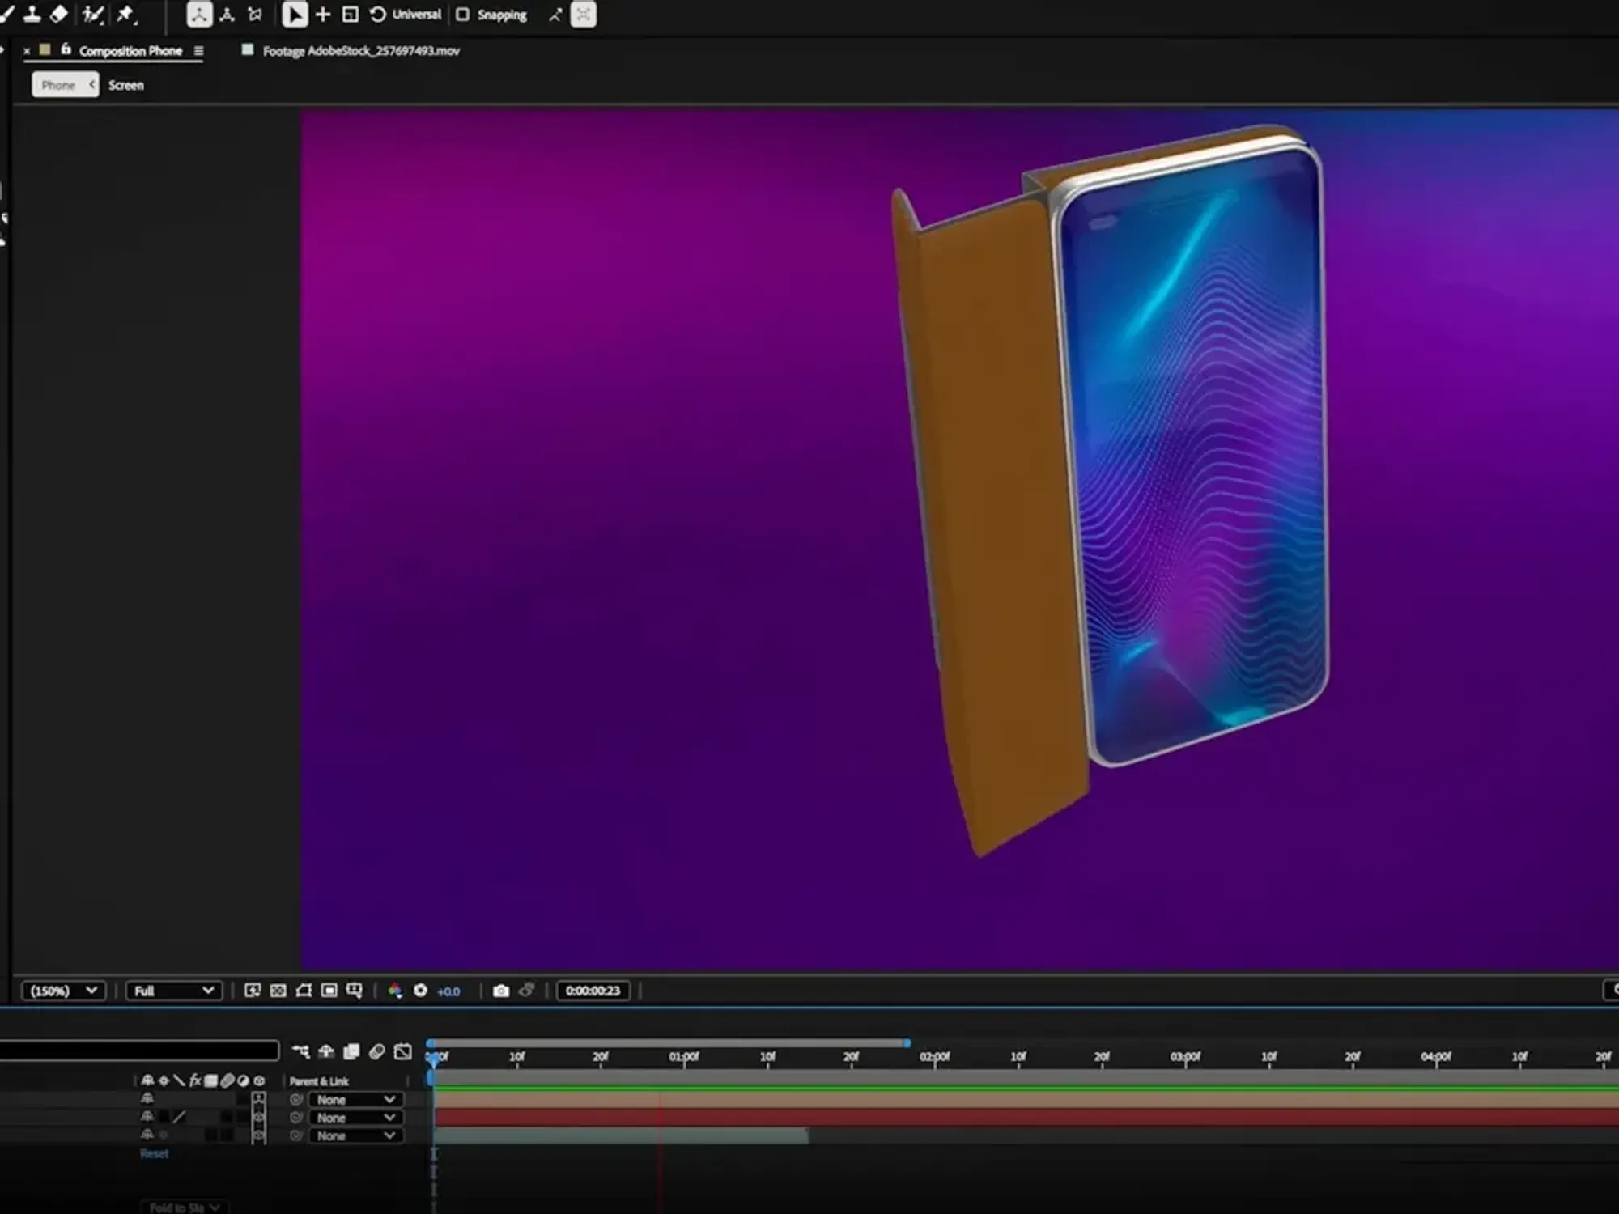Open the Full resolution dropdown
Screen dimensions: 1619x1214
point(174,991)
